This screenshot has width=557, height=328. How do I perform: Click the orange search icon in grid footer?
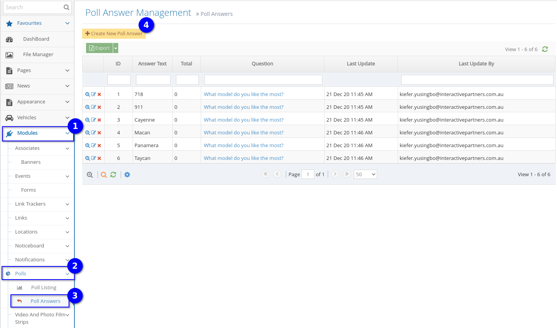(104, 175)
